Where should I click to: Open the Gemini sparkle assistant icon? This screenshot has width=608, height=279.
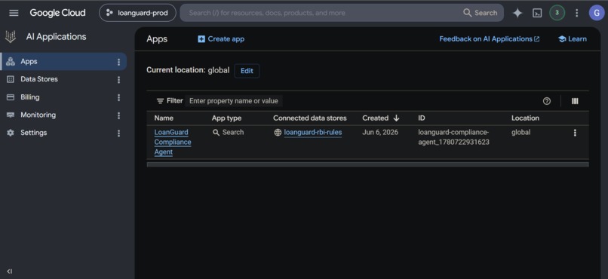517,13
